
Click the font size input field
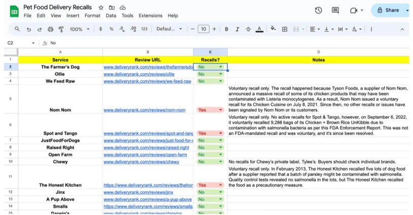[x=203, y=29]
